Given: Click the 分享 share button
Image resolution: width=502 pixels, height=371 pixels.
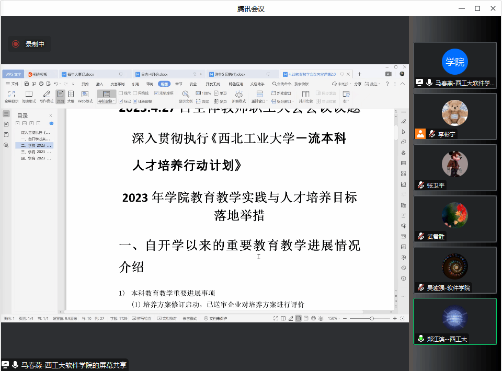Looking at the screenshot, I should click(358, 84).
